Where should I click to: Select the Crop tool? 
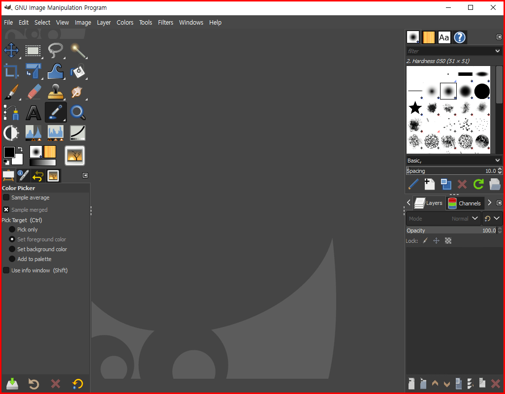point(11,71)
